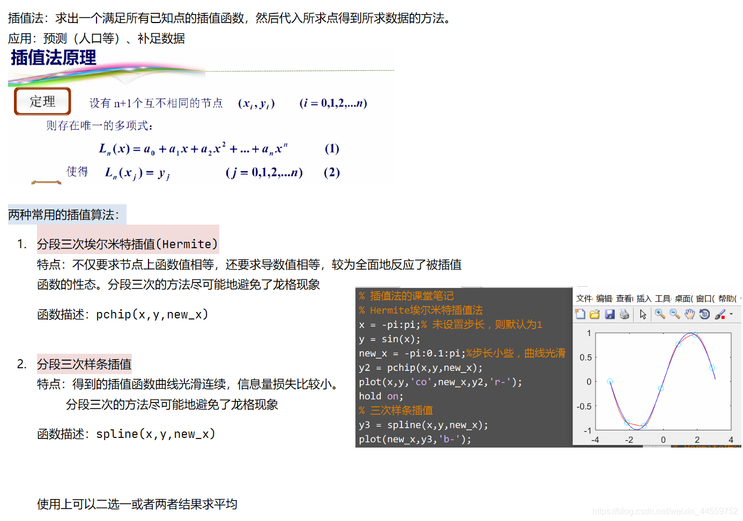The width and height of the screenshot is (743, 521).
Task: Click code line y3 = spline(x,y,new_x);
Action: pos(423,425)
